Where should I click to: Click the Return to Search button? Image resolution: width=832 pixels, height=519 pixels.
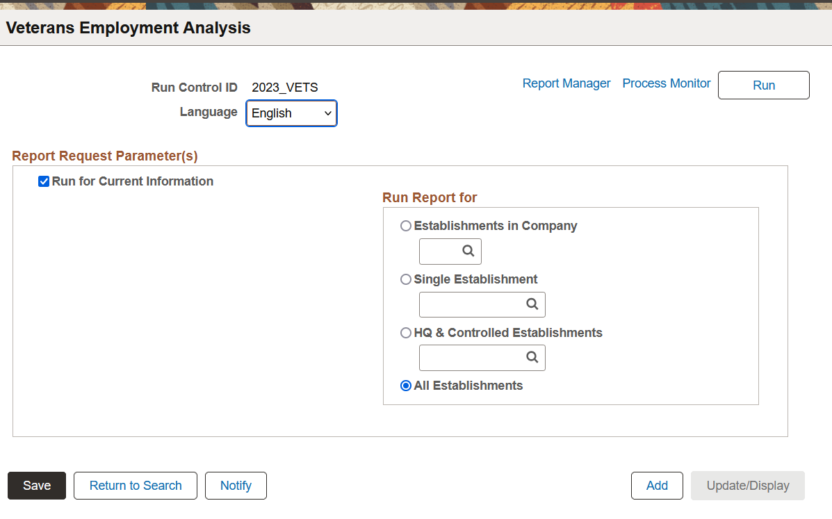click(136, 486)
